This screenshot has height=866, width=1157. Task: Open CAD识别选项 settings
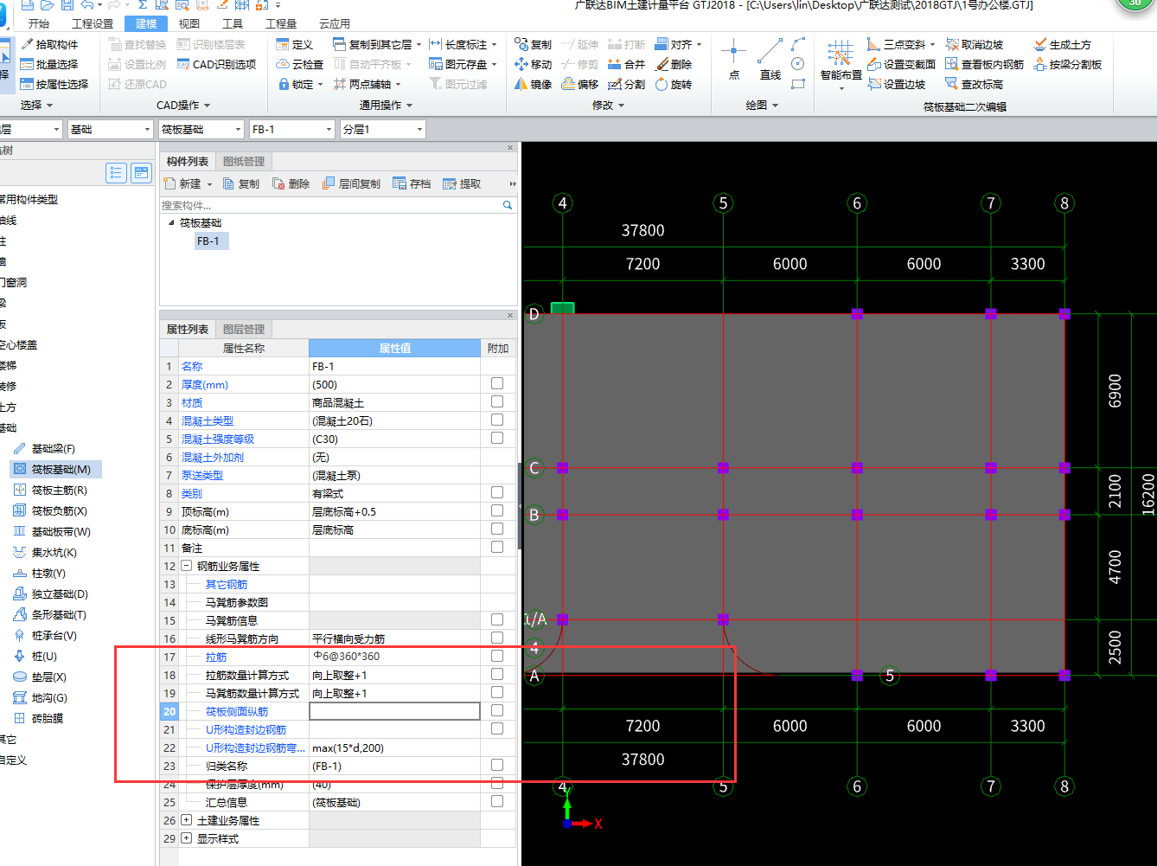(x=217, y=64)
